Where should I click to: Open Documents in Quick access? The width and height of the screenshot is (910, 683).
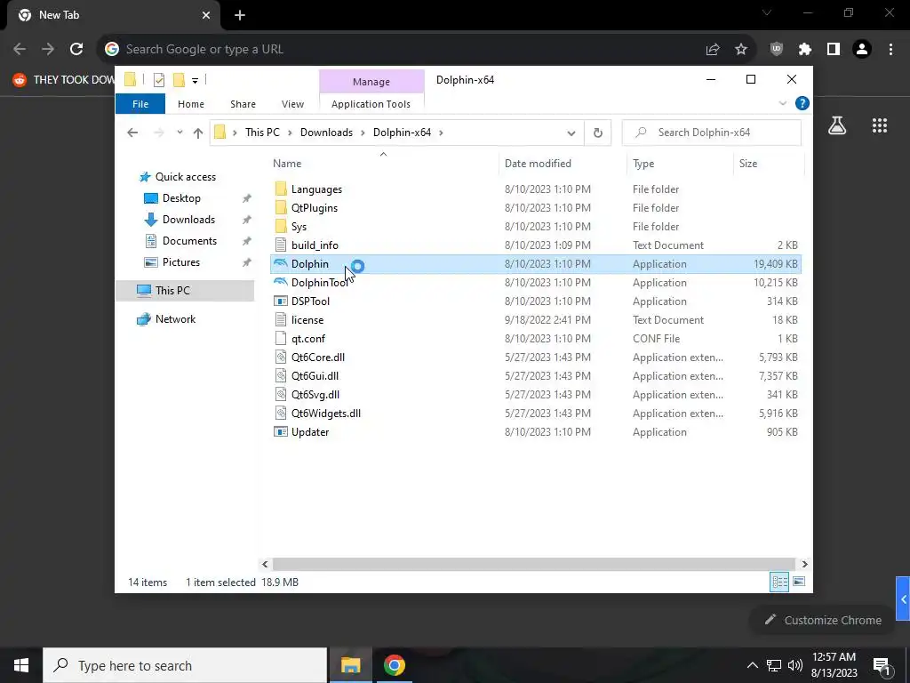(x=189, y=240)
